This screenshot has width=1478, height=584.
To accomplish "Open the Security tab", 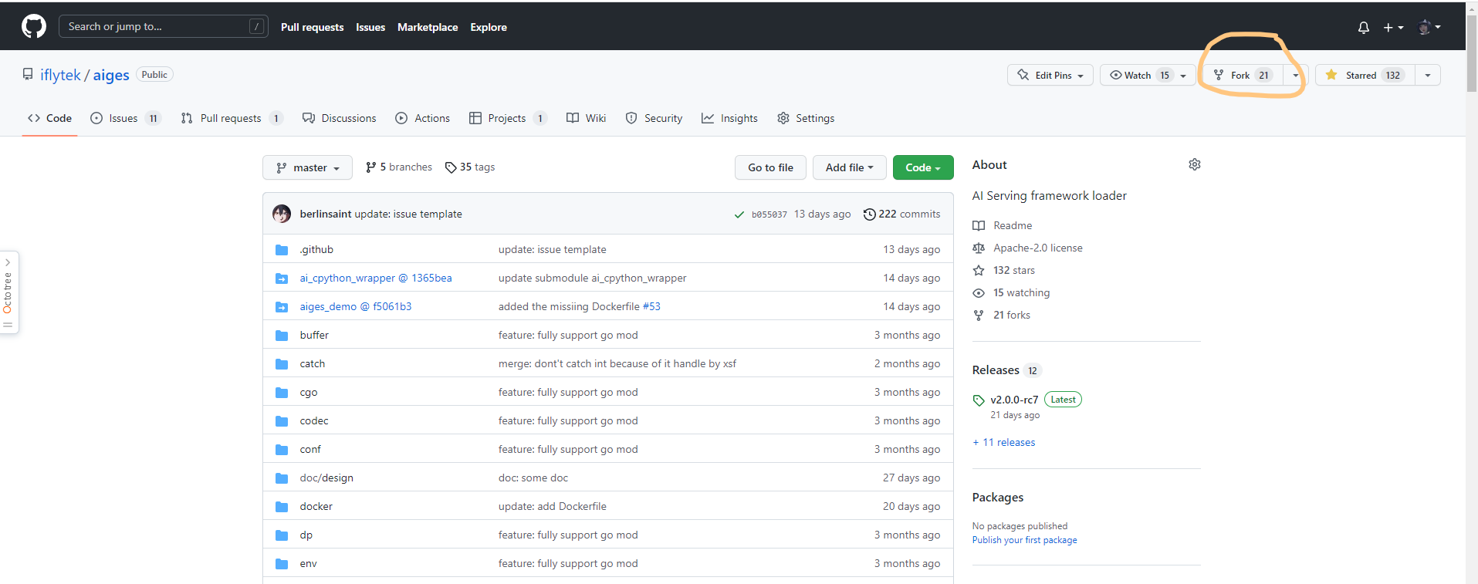I will [654, 118].
